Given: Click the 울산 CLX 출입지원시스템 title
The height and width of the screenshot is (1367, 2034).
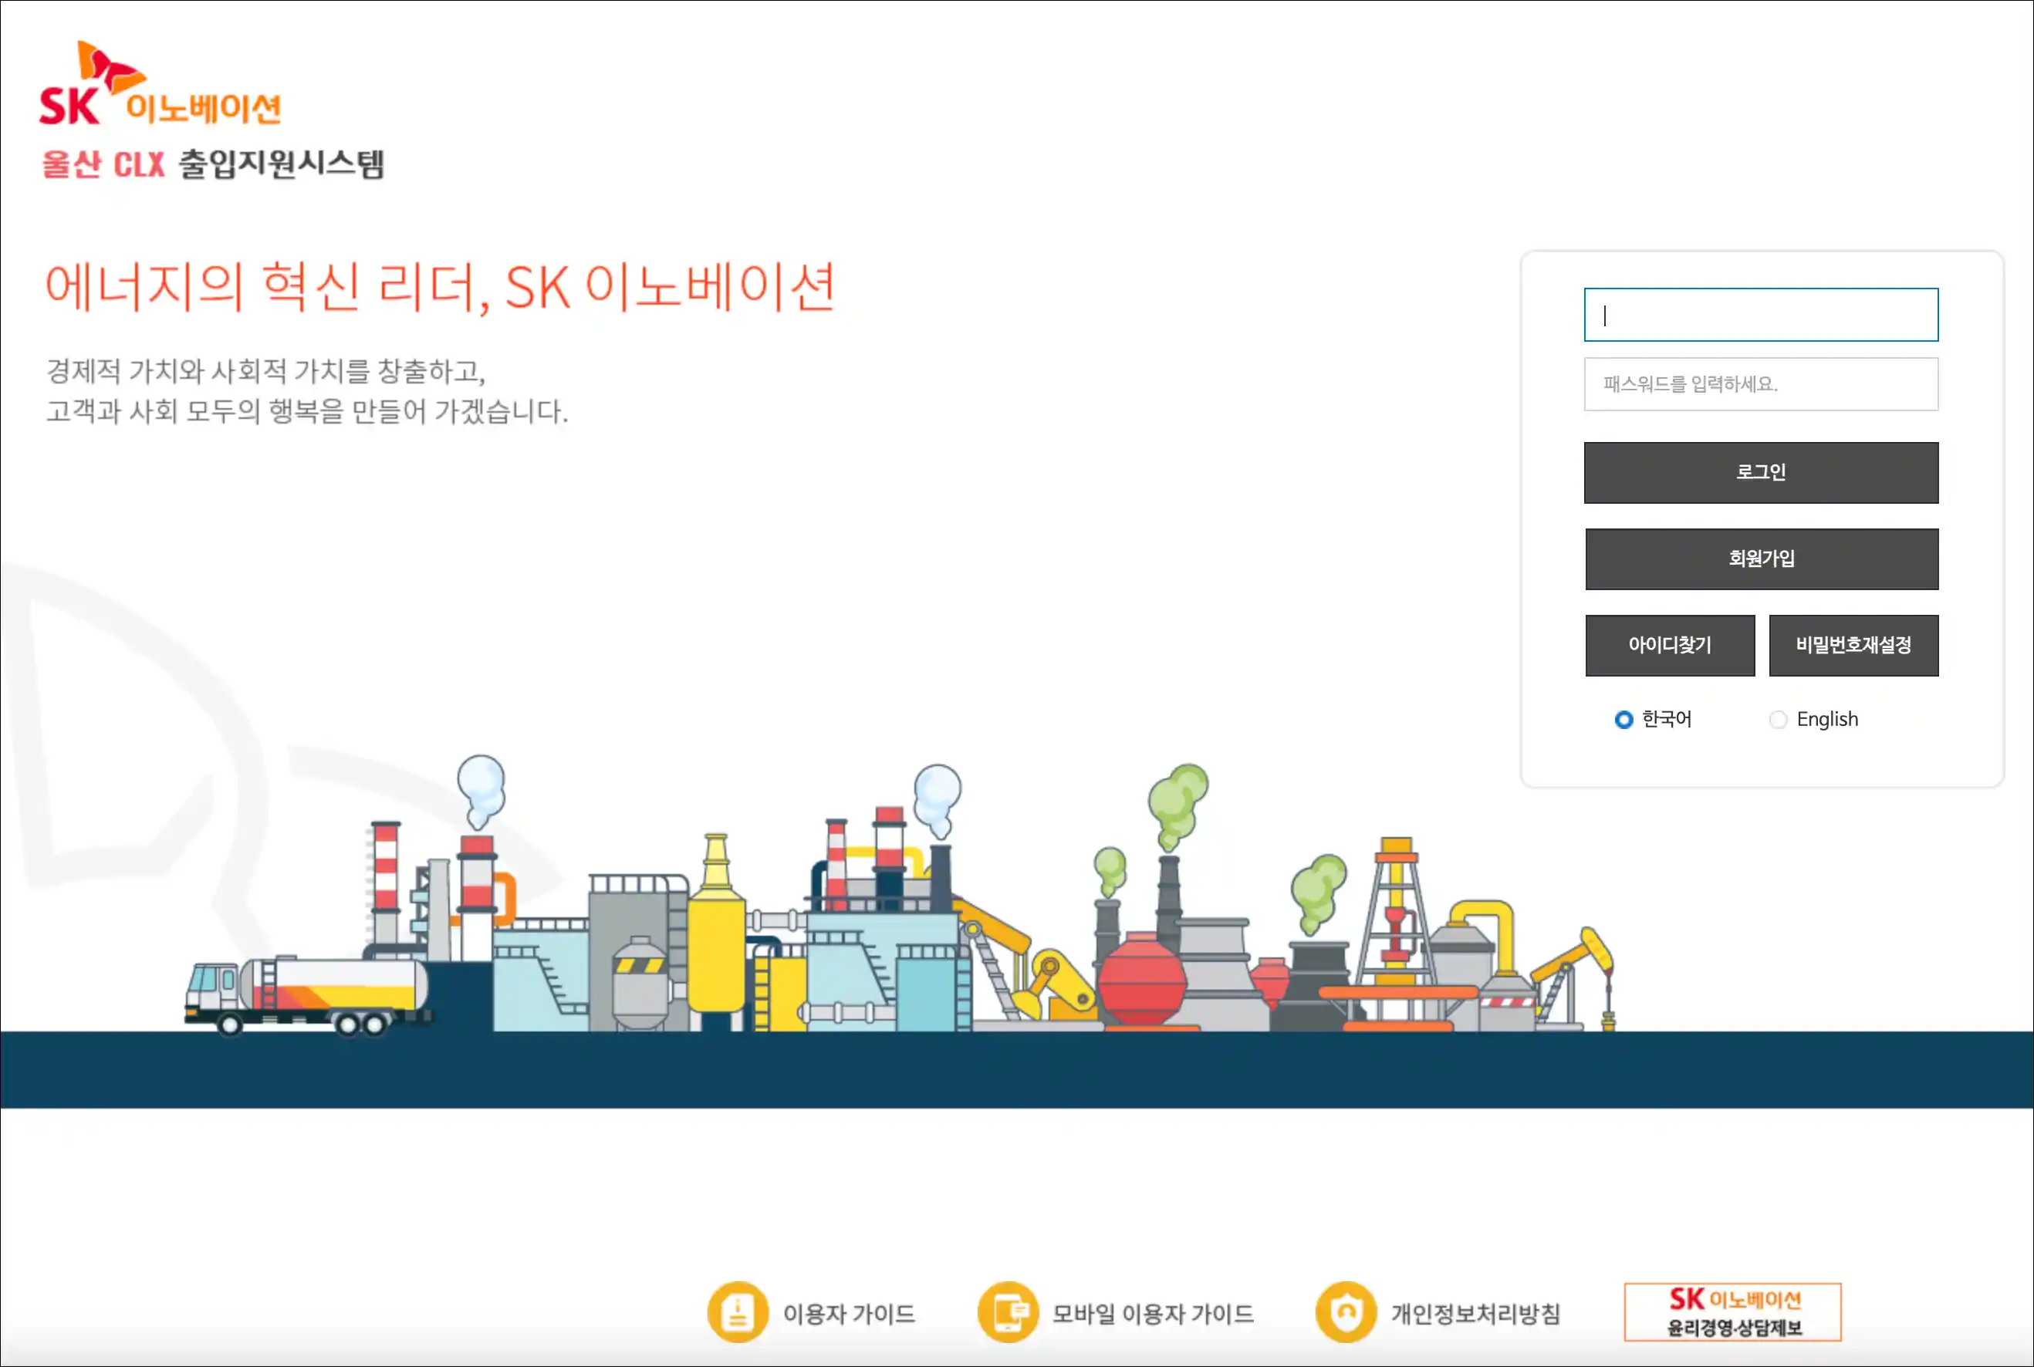Looking at the screenshot, I should pyautogui.click(x=213, y=164).
